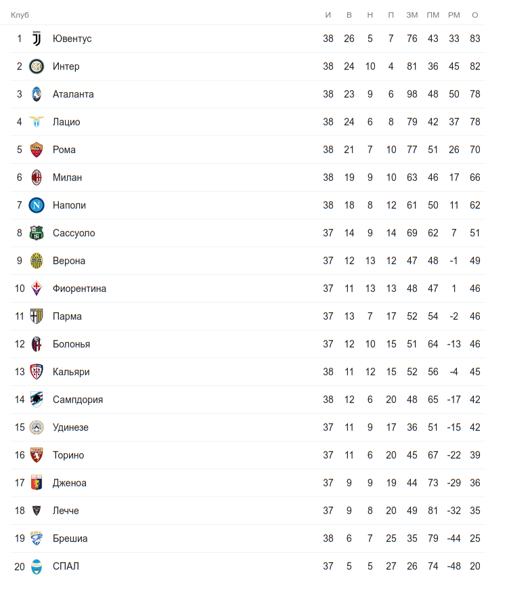
Task: Click the СПАЛ team name
Action: click(x=66, y=566)
